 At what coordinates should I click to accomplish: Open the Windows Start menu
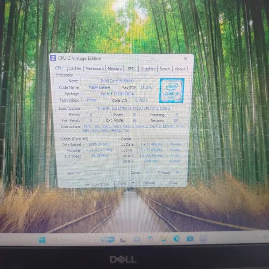click(42, 240)
